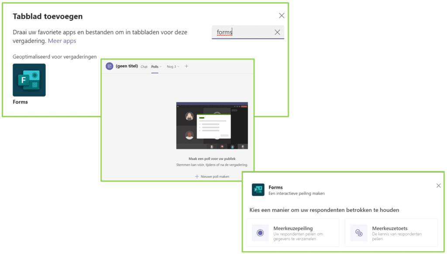
Task: Select the Meerkeuzepeiling radio icon
Action: click(x=260, y=233)
